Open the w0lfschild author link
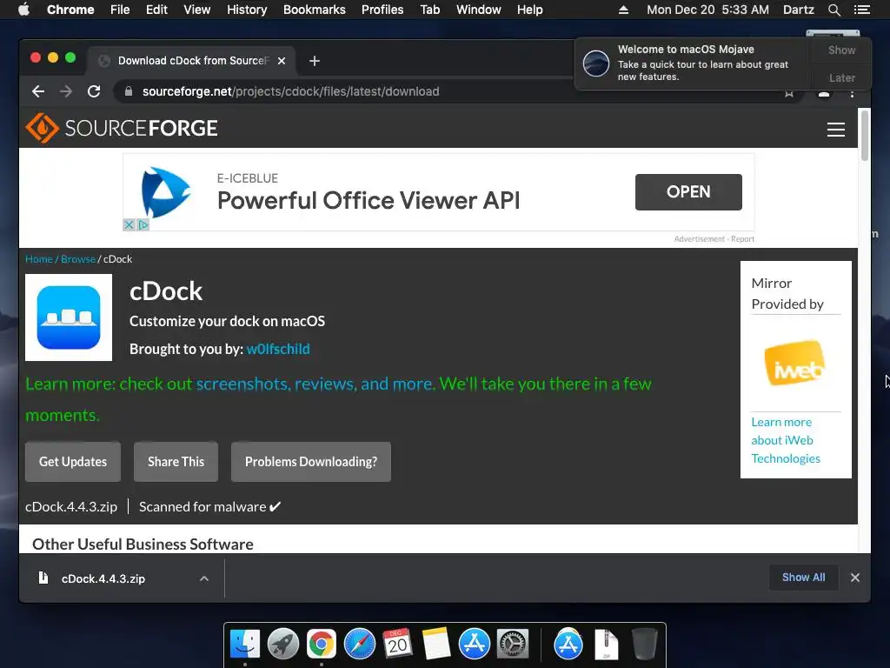The height and width of the screenshot is (668, 890). 278,349
